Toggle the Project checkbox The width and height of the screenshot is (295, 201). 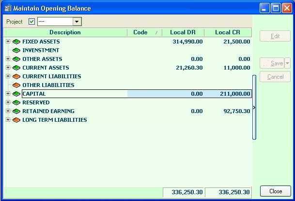(31, 22)
